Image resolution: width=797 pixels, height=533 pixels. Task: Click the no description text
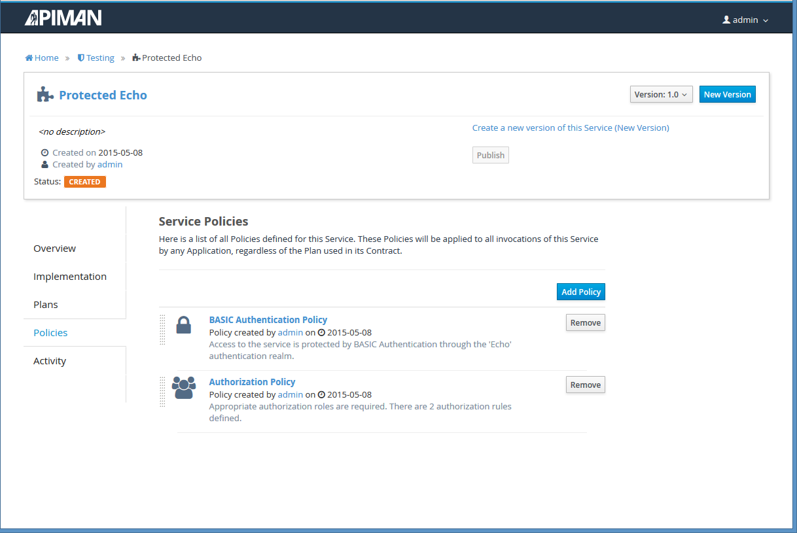point(72,131)
